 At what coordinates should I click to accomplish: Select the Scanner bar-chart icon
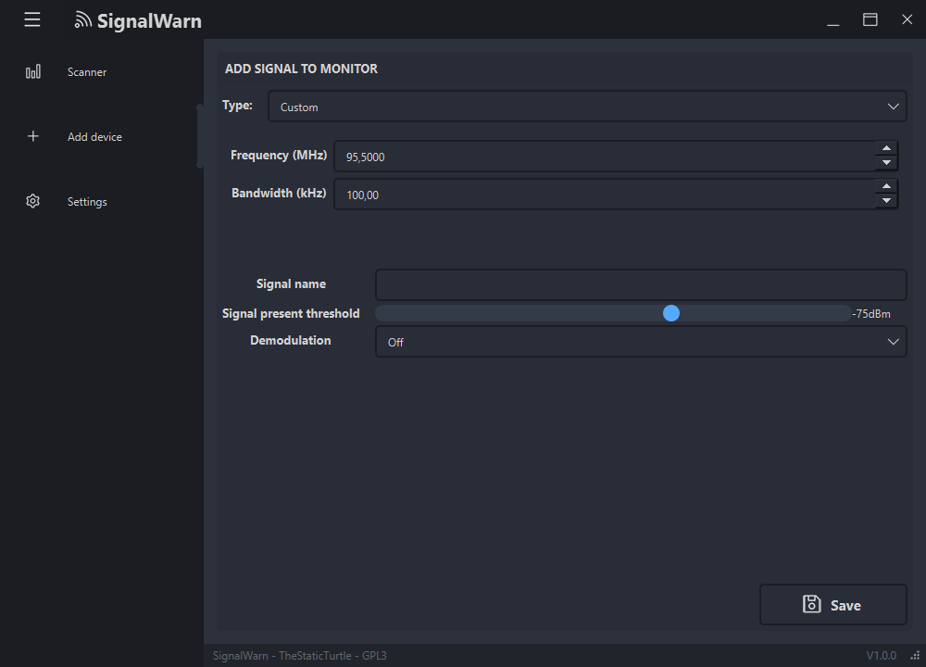(x=33, y=71)
